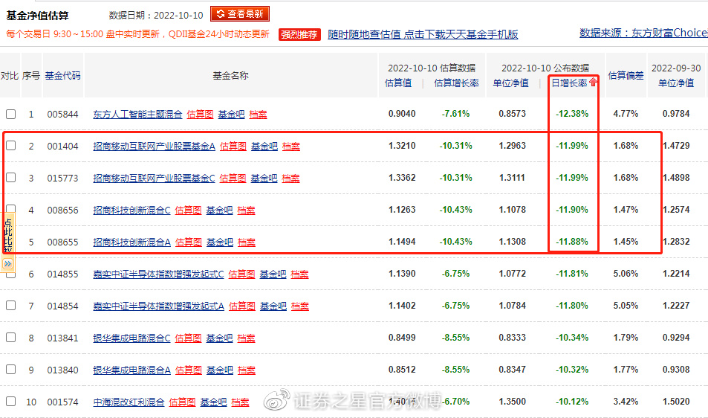
Task: Sort by 日增长率 red arrow icon
Action: 593,82
